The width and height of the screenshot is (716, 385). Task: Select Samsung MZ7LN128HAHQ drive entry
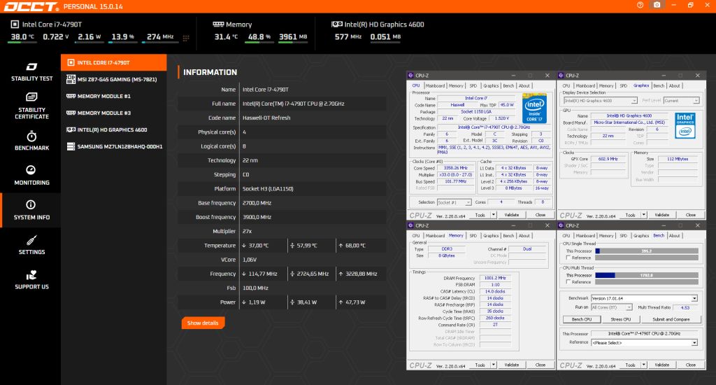click(x=114, y=147)
